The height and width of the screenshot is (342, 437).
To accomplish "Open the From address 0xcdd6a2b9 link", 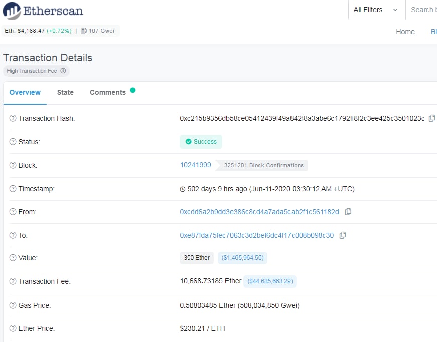I will tap(259, 212).
